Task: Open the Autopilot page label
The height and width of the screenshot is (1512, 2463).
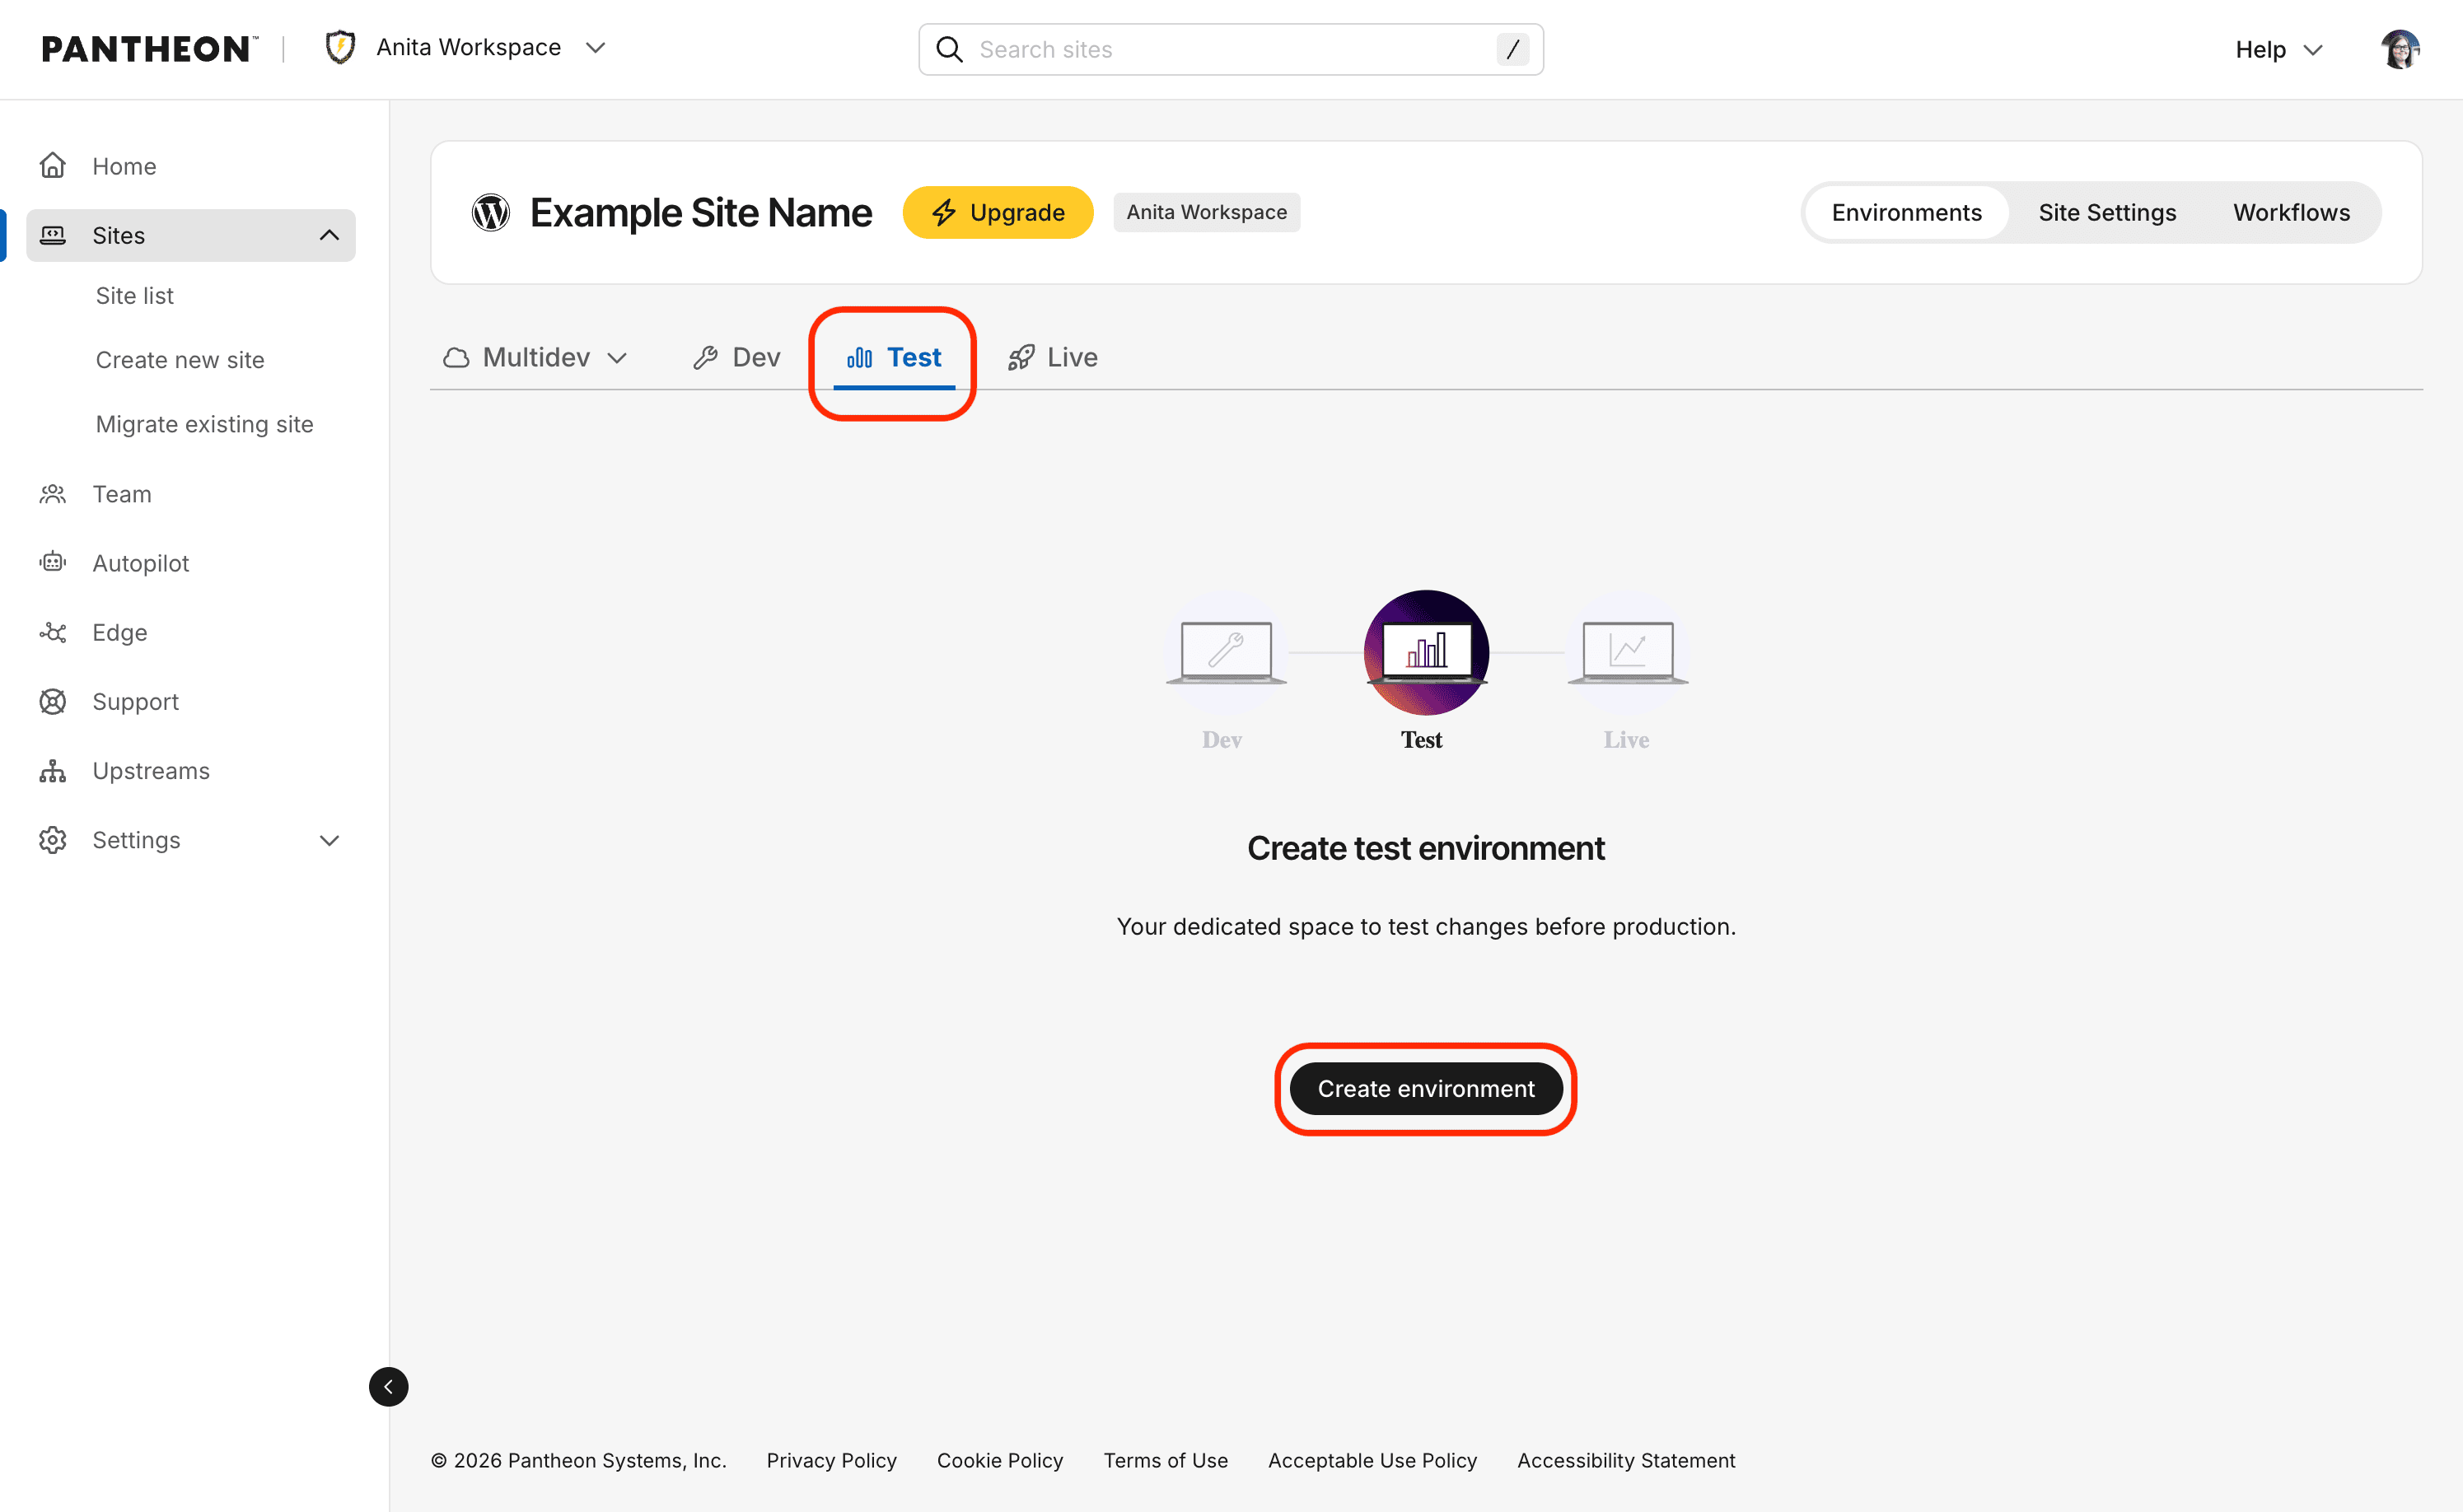Action: point(141,563)
